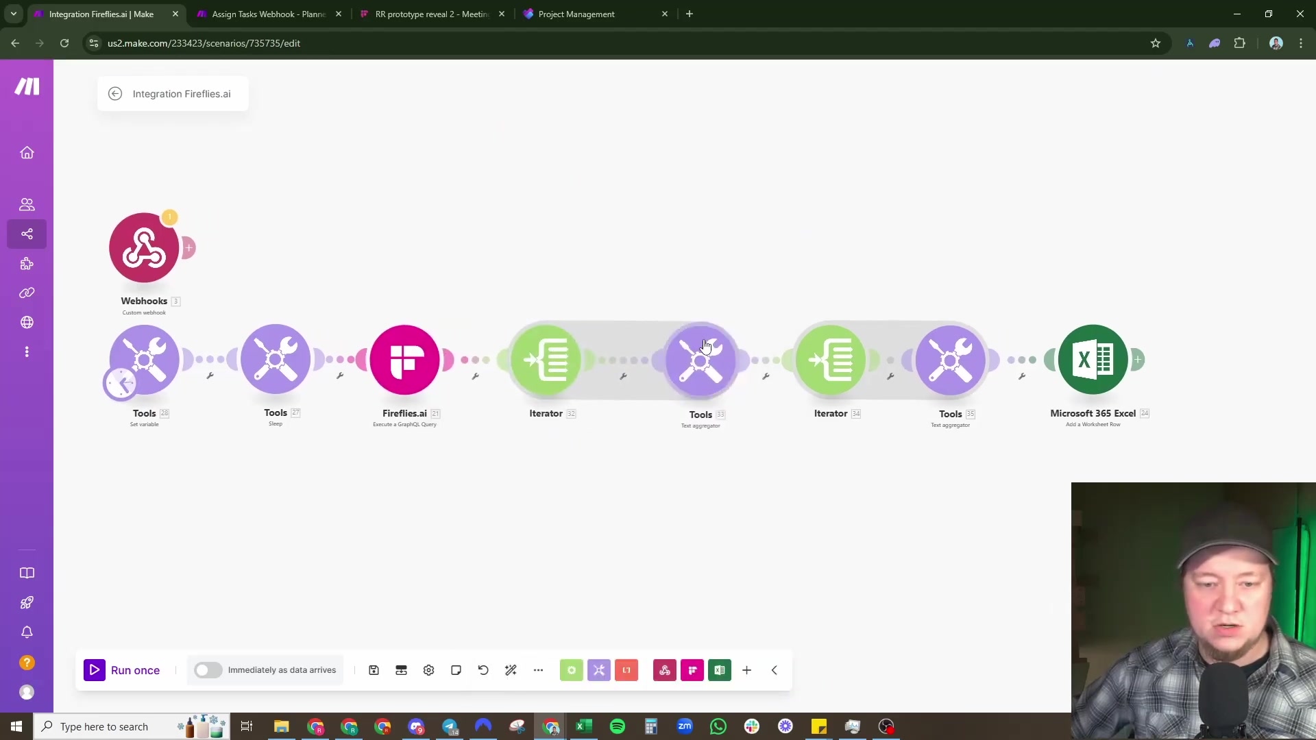This screenshot has width=1316, height=740.
Task: Toggle scheduling Immediately as data arrives switch
Action: pyautogui.click(x=208, y=670)
